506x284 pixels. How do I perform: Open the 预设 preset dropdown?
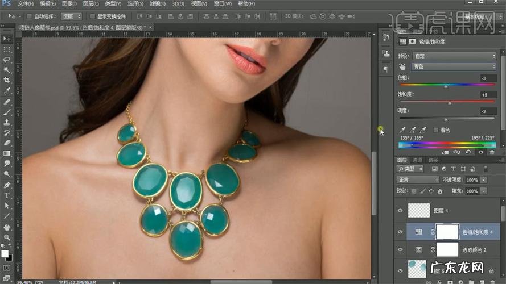(454, 56)
